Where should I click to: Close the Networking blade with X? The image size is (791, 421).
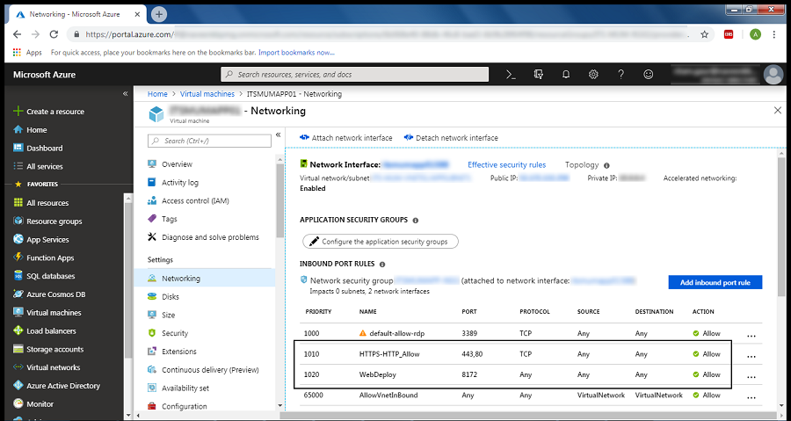coord(778,111)
